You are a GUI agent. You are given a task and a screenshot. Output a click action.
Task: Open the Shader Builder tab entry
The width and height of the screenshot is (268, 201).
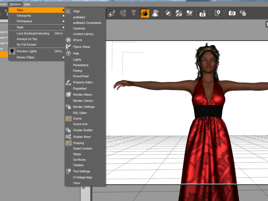[x=85, y=130]
